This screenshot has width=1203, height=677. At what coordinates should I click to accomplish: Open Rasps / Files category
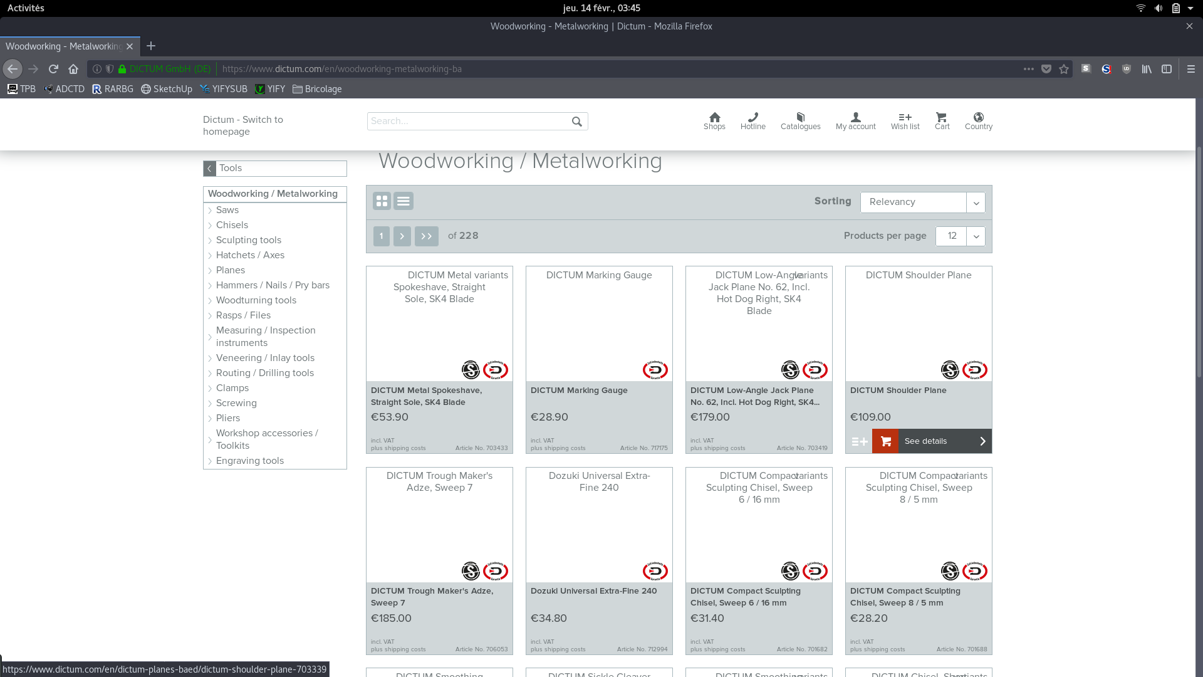coord(243,315)
